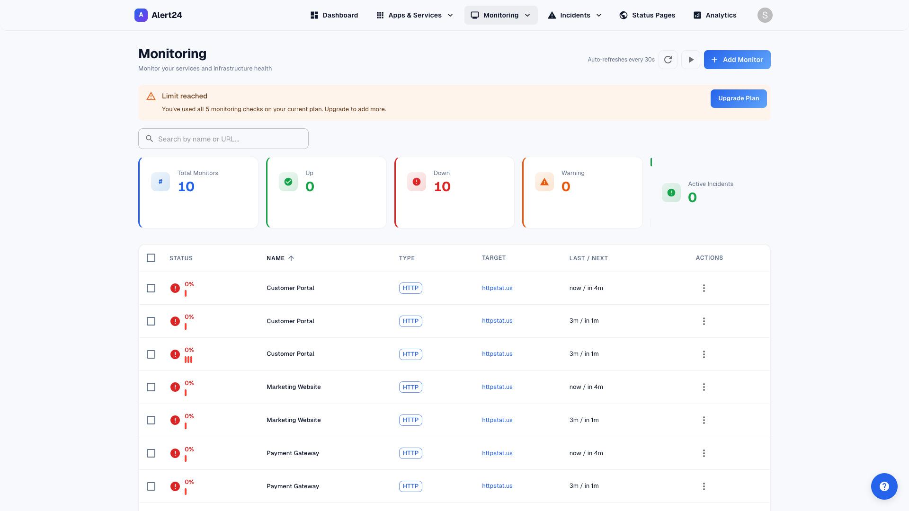Viewport: 909px width, 511px height.
Task: Expand the Apps & Services dropdown
Action: point(414,15)
